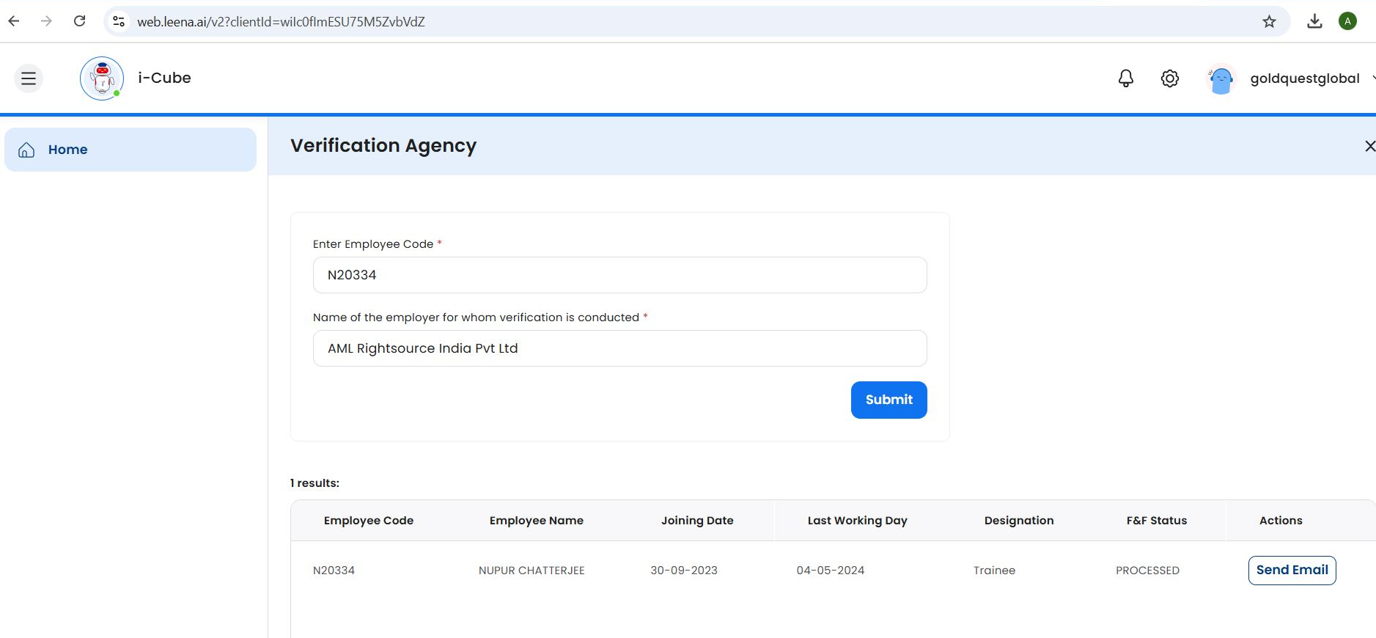
Task: Click the i-Cube robot logo
Action: pos(102,78)
